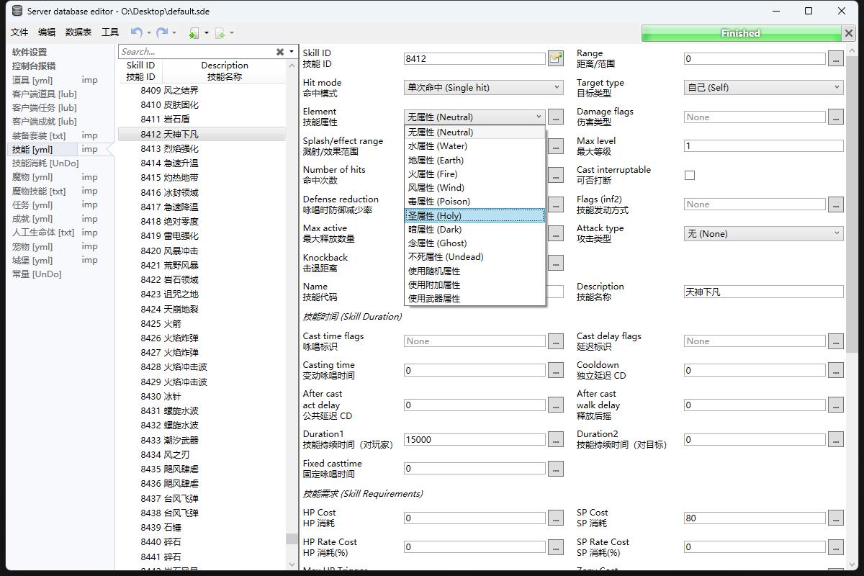Dismiss the Finished progress bar with its X

click(x=848, y=33)
